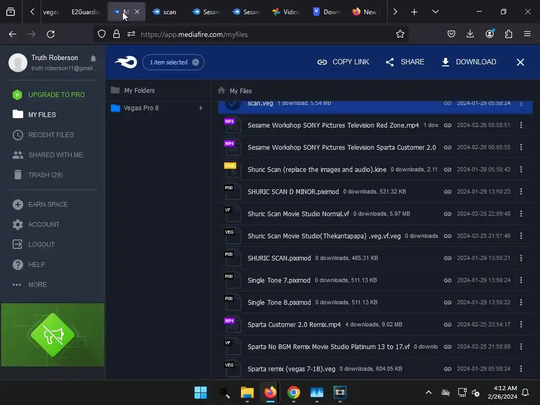Select Thekantapapa .veg.vf.veg file icon

[x=233, y=236]
